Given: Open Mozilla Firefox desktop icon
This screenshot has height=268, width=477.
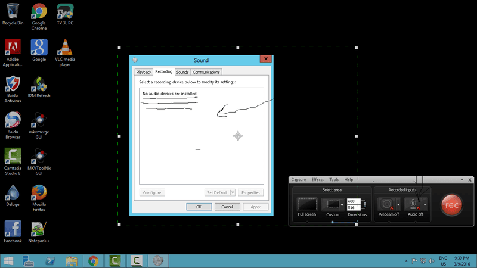Looking at the screenshot, I should click(x=39, y=196).
